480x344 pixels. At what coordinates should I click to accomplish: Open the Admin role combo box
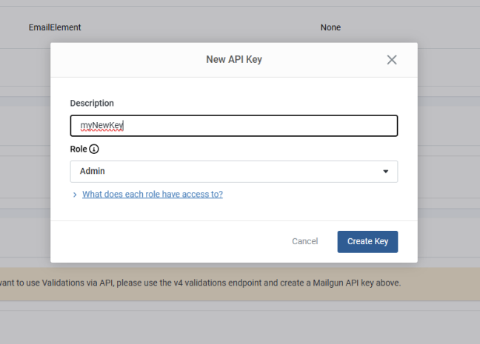pos(234,172)
